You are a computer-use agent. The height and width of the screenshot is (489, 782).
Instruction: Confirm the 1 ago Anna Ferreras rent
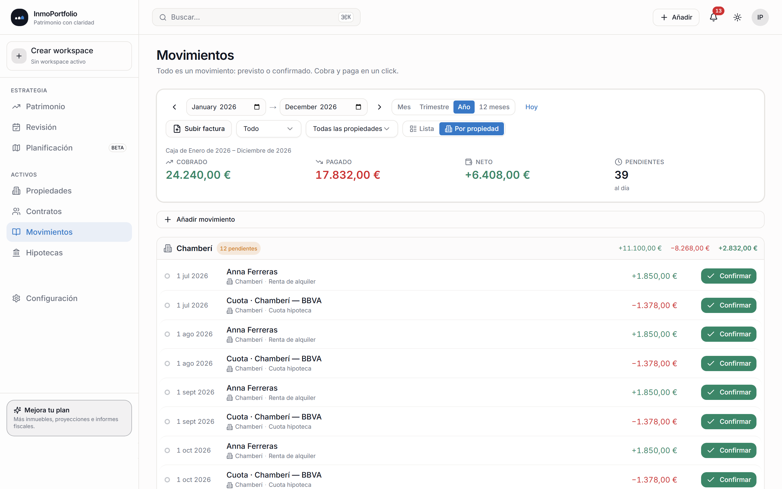[728, 334]
